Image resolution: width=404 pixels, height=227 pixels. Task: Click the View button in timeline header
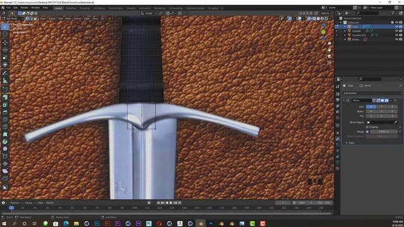coord(40,203)
